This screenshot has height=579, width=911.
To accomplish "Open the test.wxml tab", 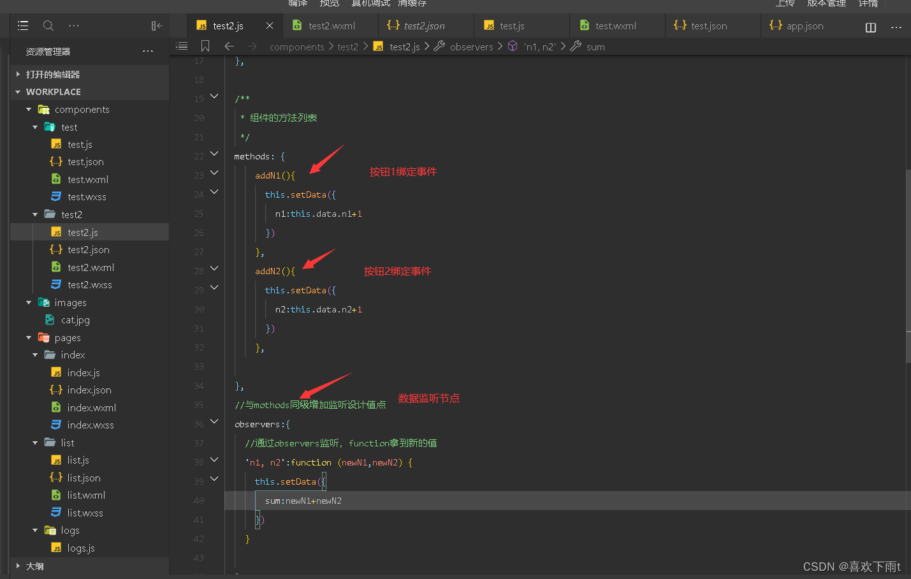I will pyautogui.click(x=618, y=26).
